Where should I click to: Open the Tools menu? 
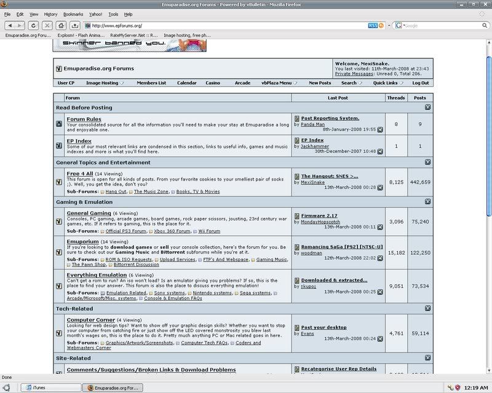(x=113, y=14)
